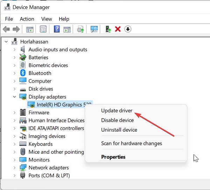
Task: Select the Bluetooth tree label
Action: tap(40, 73)
